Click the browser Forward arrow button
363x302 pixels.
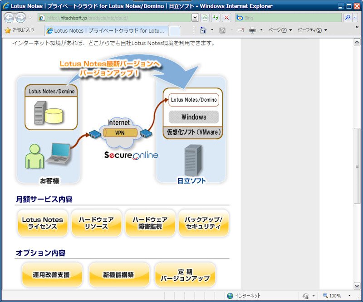(20, 18)
